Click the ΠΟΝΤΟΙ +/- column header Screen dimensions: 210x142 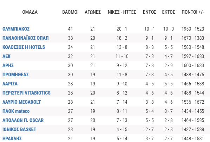[193, 12]
